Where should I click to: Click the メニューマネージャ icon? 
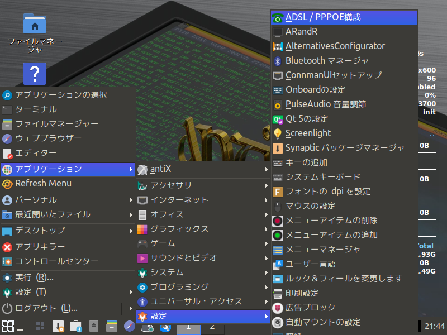[277, 250]
